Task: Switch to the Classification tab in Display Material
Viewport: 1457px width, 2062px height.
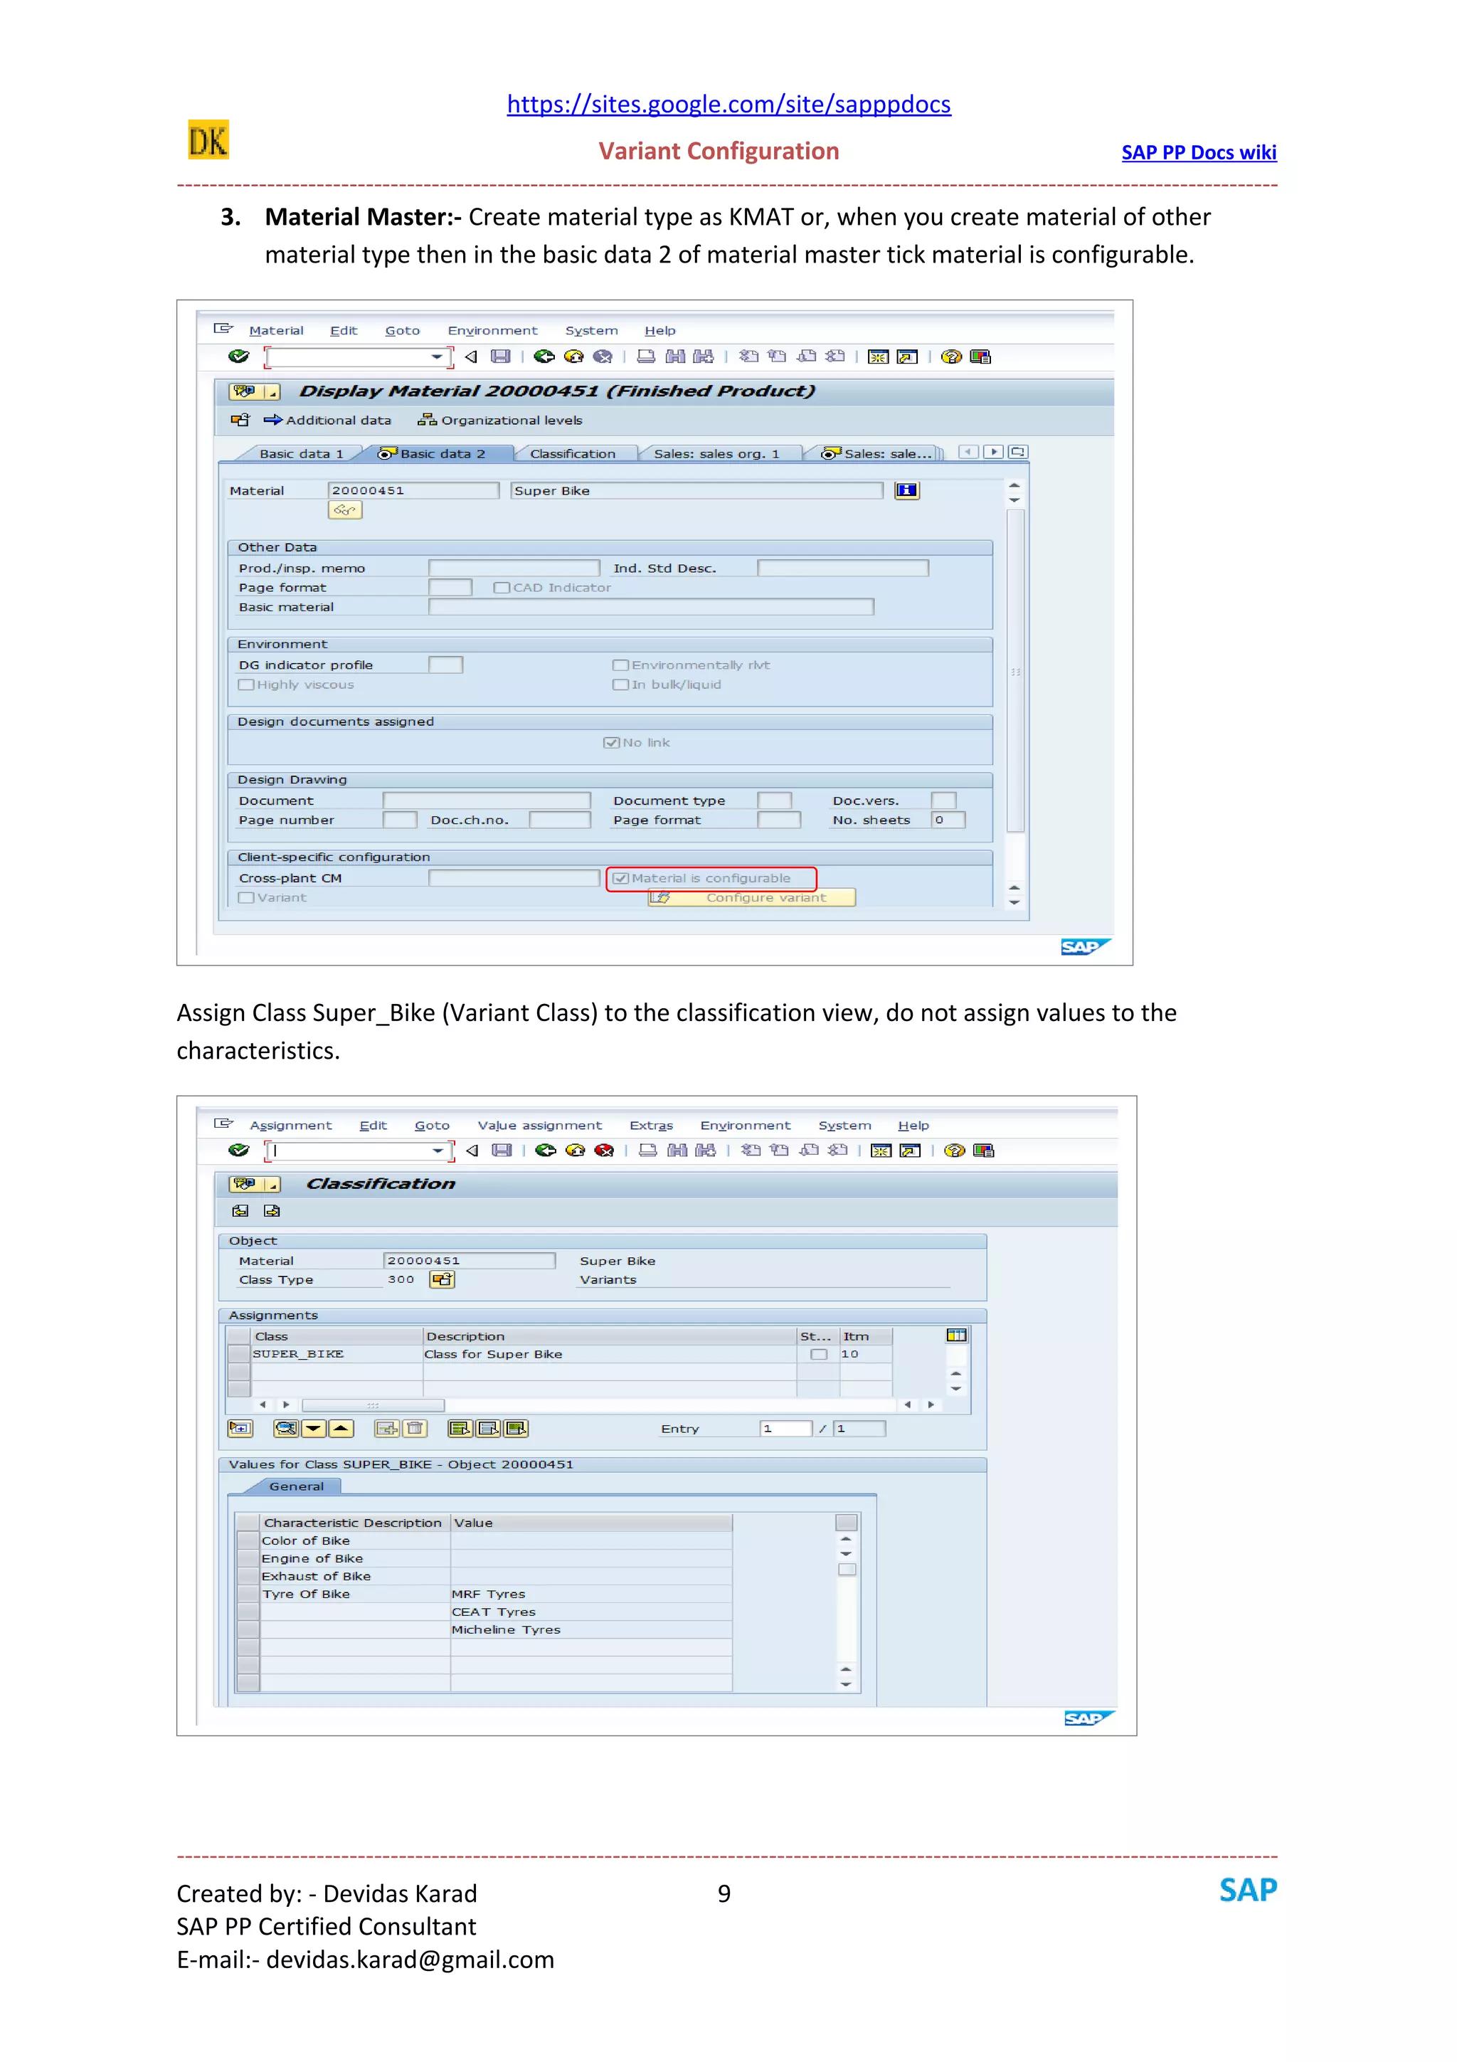Action: tap(573, 453)
